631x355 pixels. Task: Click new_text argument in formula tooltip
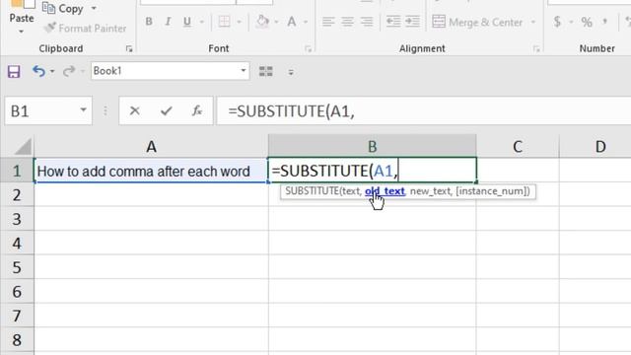430,191
